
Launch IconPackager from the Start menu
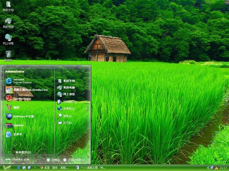(x=18, y=99)
